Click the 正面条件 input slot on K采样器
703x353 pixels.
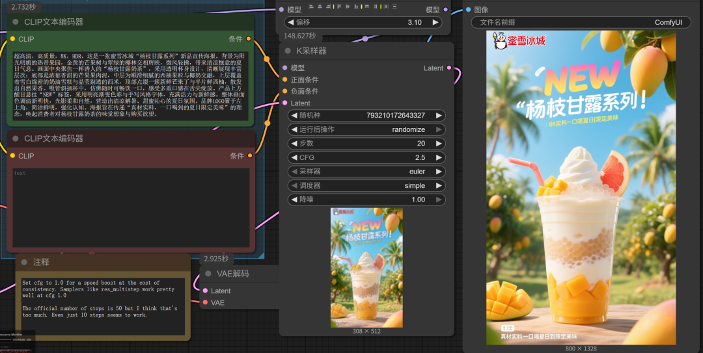click(x=284, y=79)
